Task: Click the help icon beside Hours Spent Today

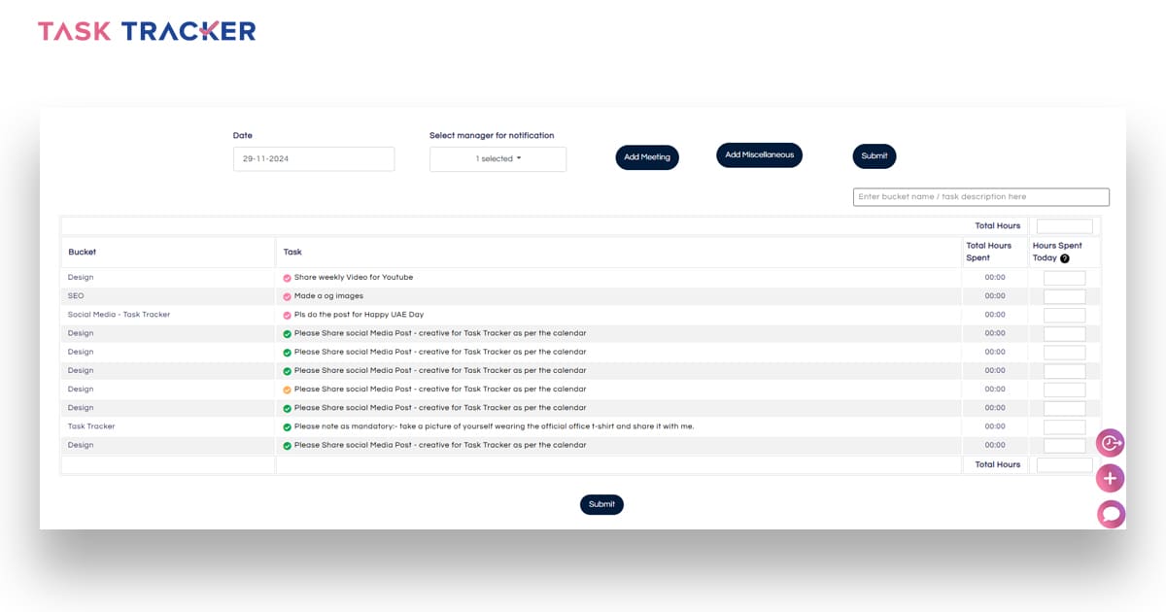Action: point(1065,257)
